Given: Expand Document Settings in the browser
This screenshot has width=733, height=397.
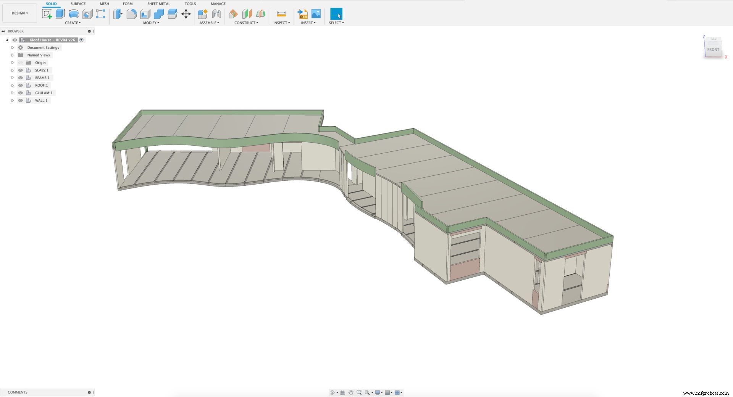Looking at the screenshot, I should [x=13, y=47].
